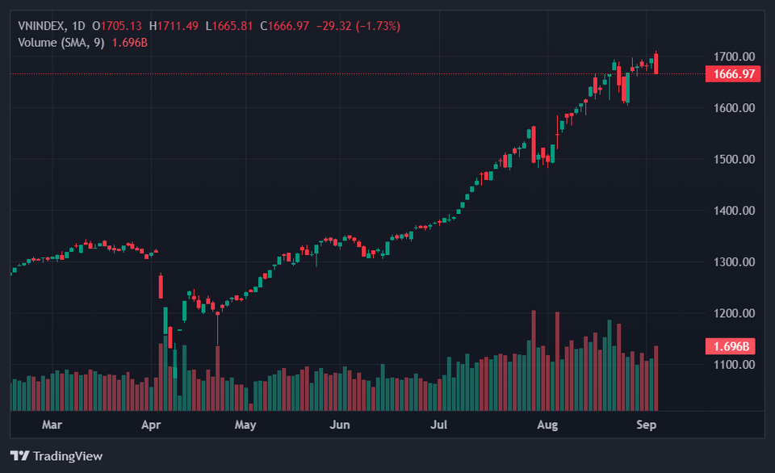The width and height of the screenshot is (775, 473).
Task: Open the TradingView text link
Action: 68,456
